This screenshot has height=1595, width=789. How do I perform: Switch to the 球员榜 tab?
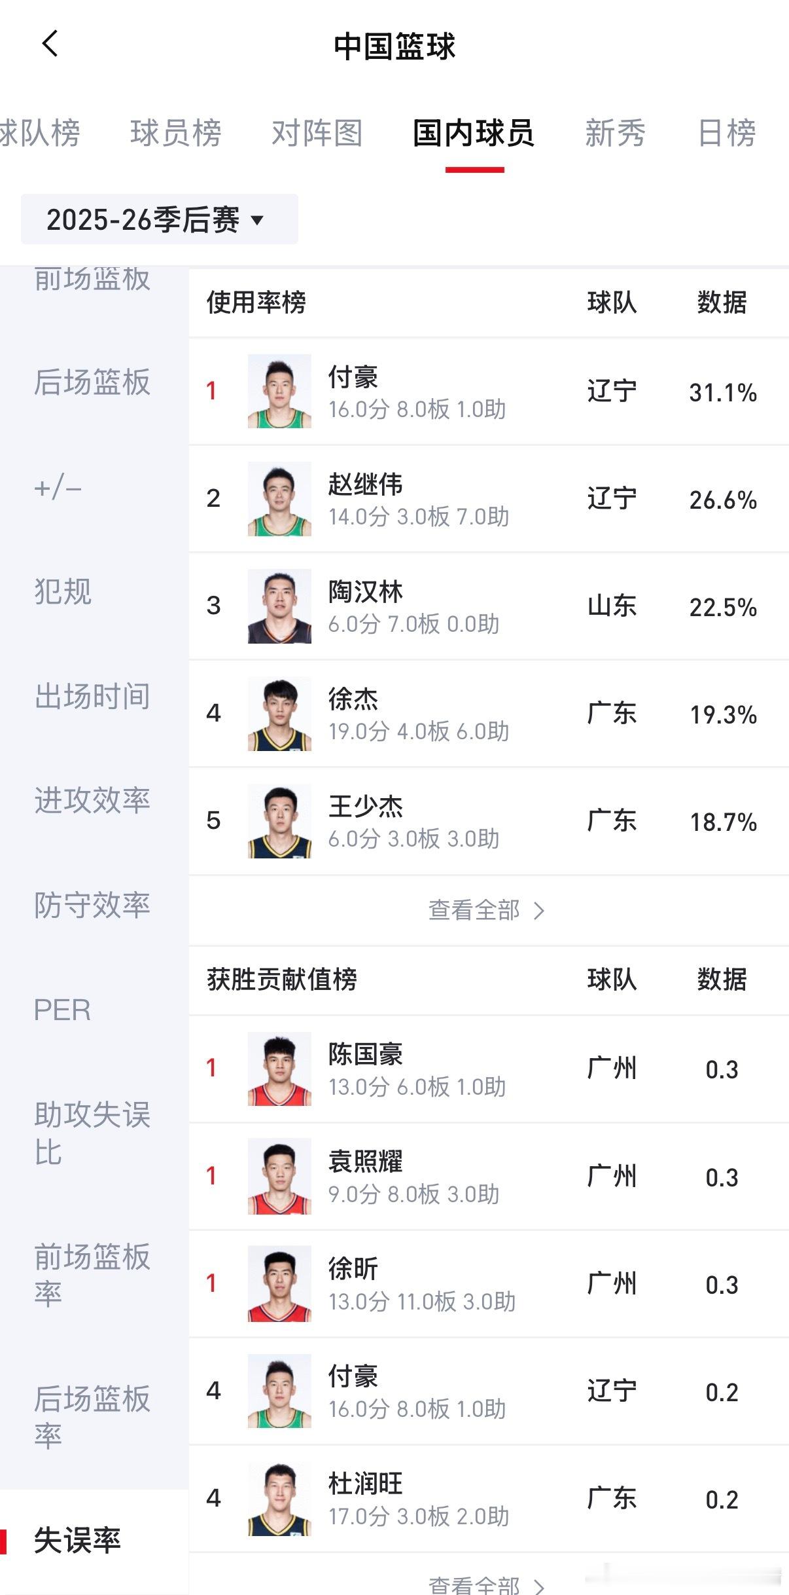pyautogui.click(x=175, y=134)
